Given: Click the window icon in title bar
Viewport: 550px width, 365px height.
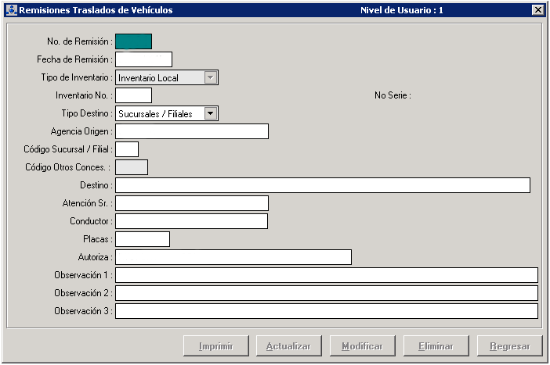Looking at the screenshot, I should [9, 10].
